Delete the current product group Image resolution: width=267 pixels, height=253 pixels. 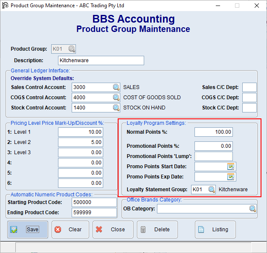click(x=157, y=229)
